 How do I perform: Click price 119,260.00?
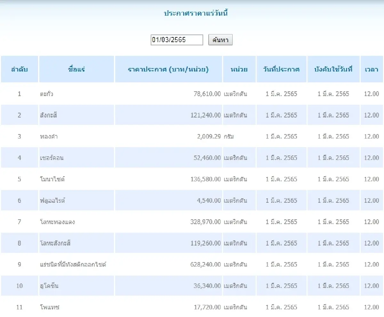205,243
